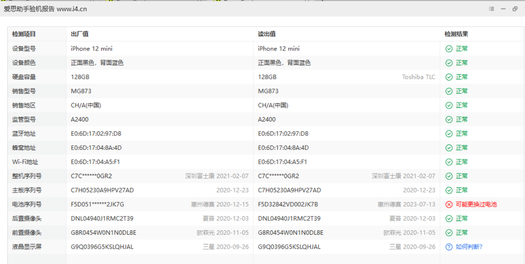Select the 蓝牙地址 row label
This screenshot has width=525, height=264.
click(24, 133)
